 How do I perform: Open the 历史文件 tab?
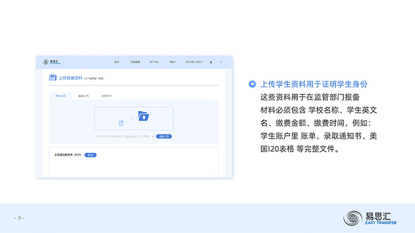tap(107, 96)
